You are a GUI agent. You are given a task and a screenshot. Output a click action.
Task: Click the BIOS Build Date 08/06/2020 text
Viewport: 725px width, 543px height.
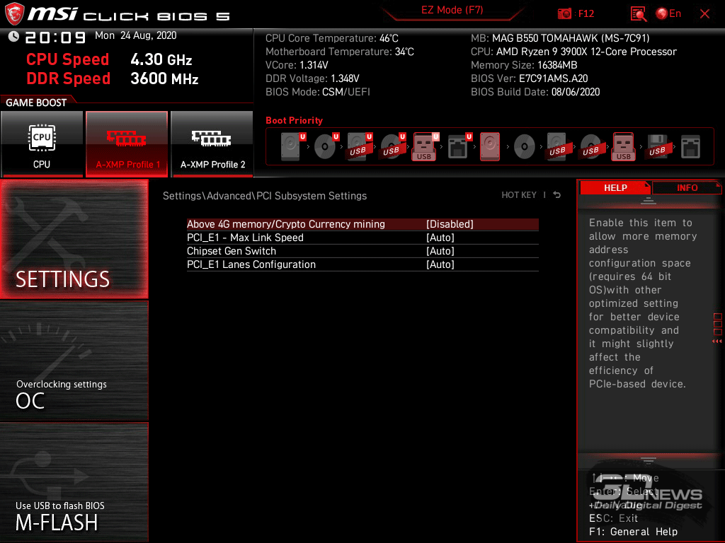point(535,92)
